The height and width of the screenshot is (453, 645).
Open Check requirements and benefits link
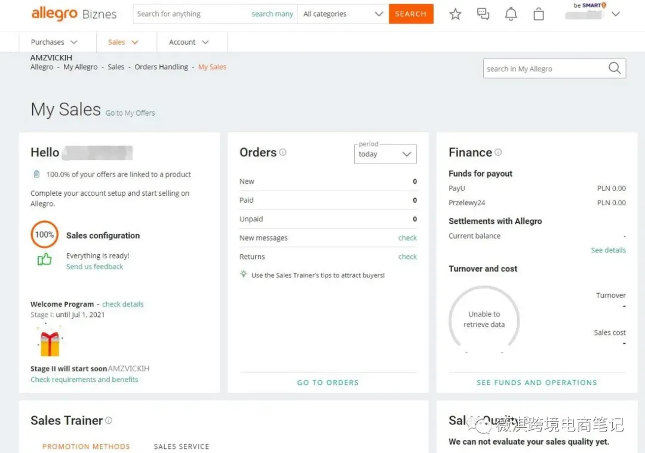[84, 380]
